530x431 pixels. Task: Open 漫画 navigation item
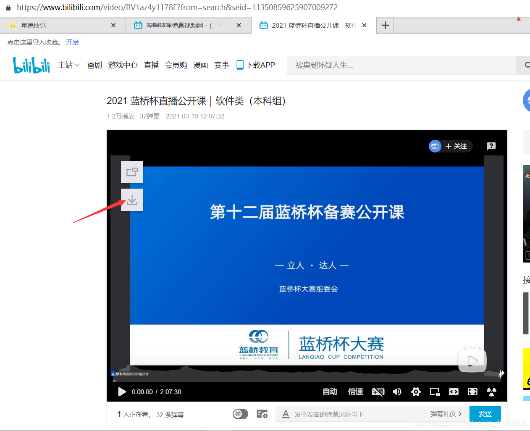[200, 65]
